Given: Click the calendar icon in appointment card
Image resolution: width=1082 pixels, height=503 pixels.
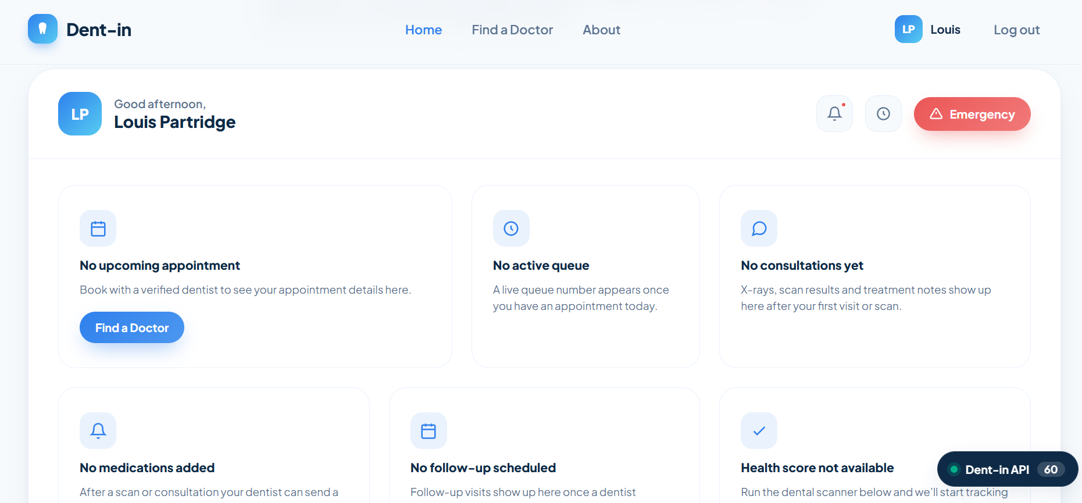Looking at the screenshot, I should [98, 229].
